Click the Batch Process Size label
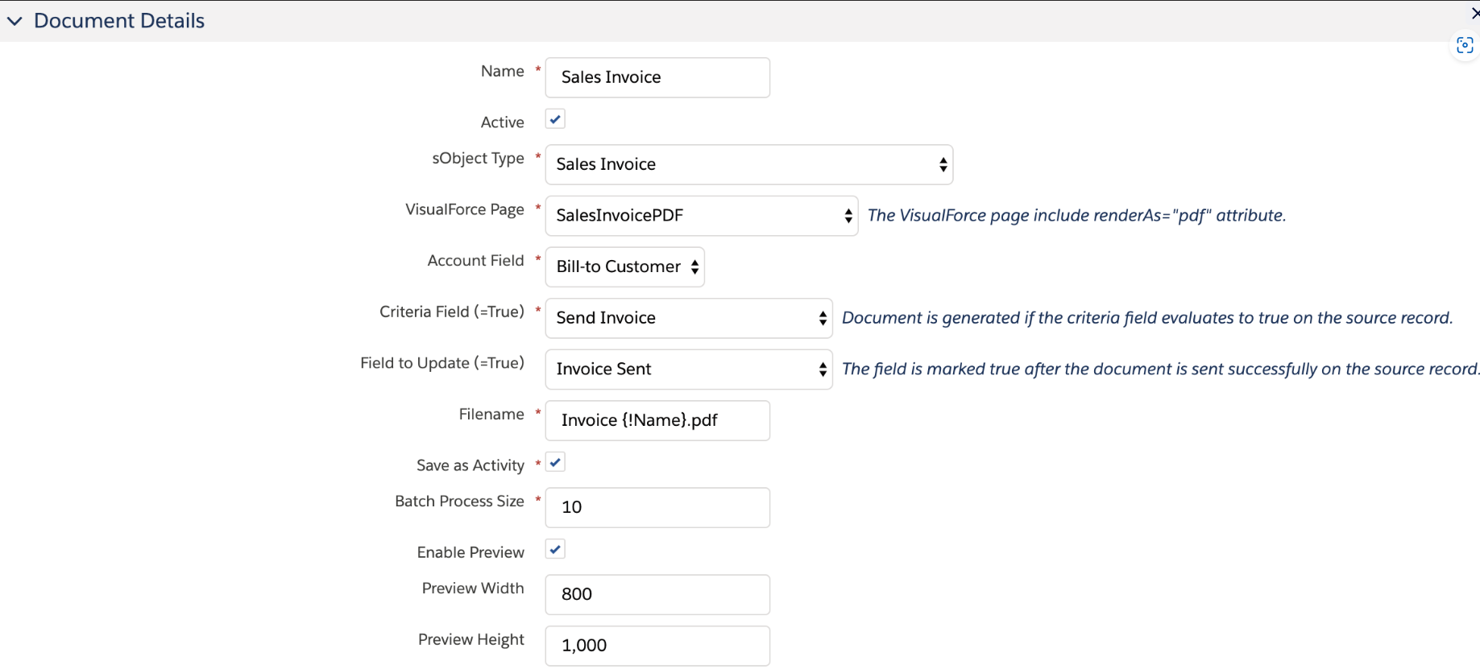 pyautogui.click(x=459, y=501)
